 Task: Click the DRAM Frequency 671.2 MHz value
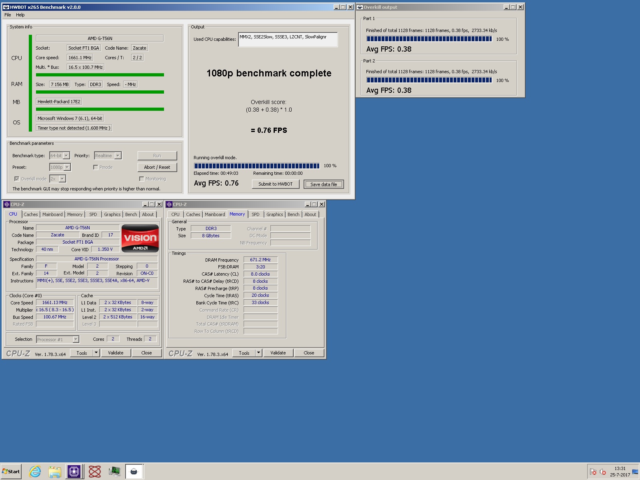pyautogui.click(x=260, y=260)
